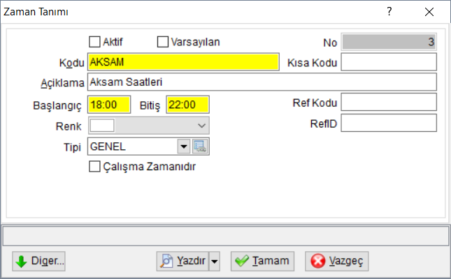Viewport: 451px width, 279px height.
Task: Click the green arrow Diger icon
Action: [21, 262]
